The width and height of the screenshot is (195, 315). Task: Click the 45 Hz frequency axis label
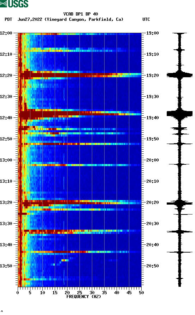129,293
